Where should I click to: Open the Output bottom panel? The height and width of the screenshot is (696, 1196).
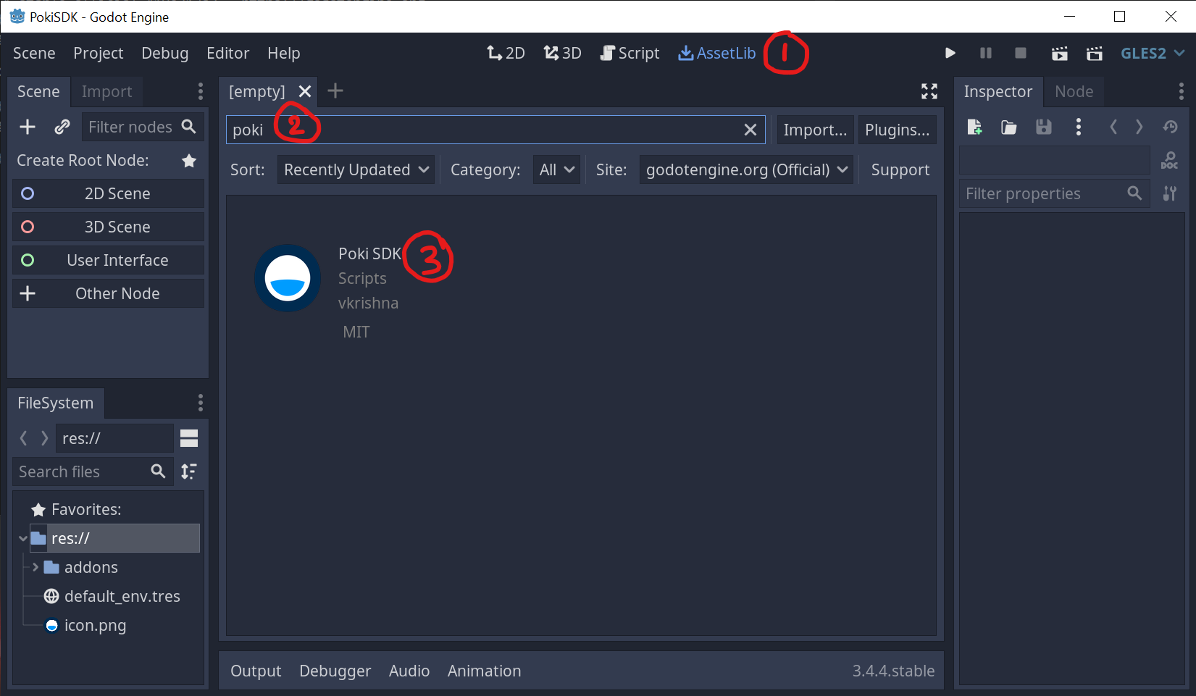pos(256,671)
